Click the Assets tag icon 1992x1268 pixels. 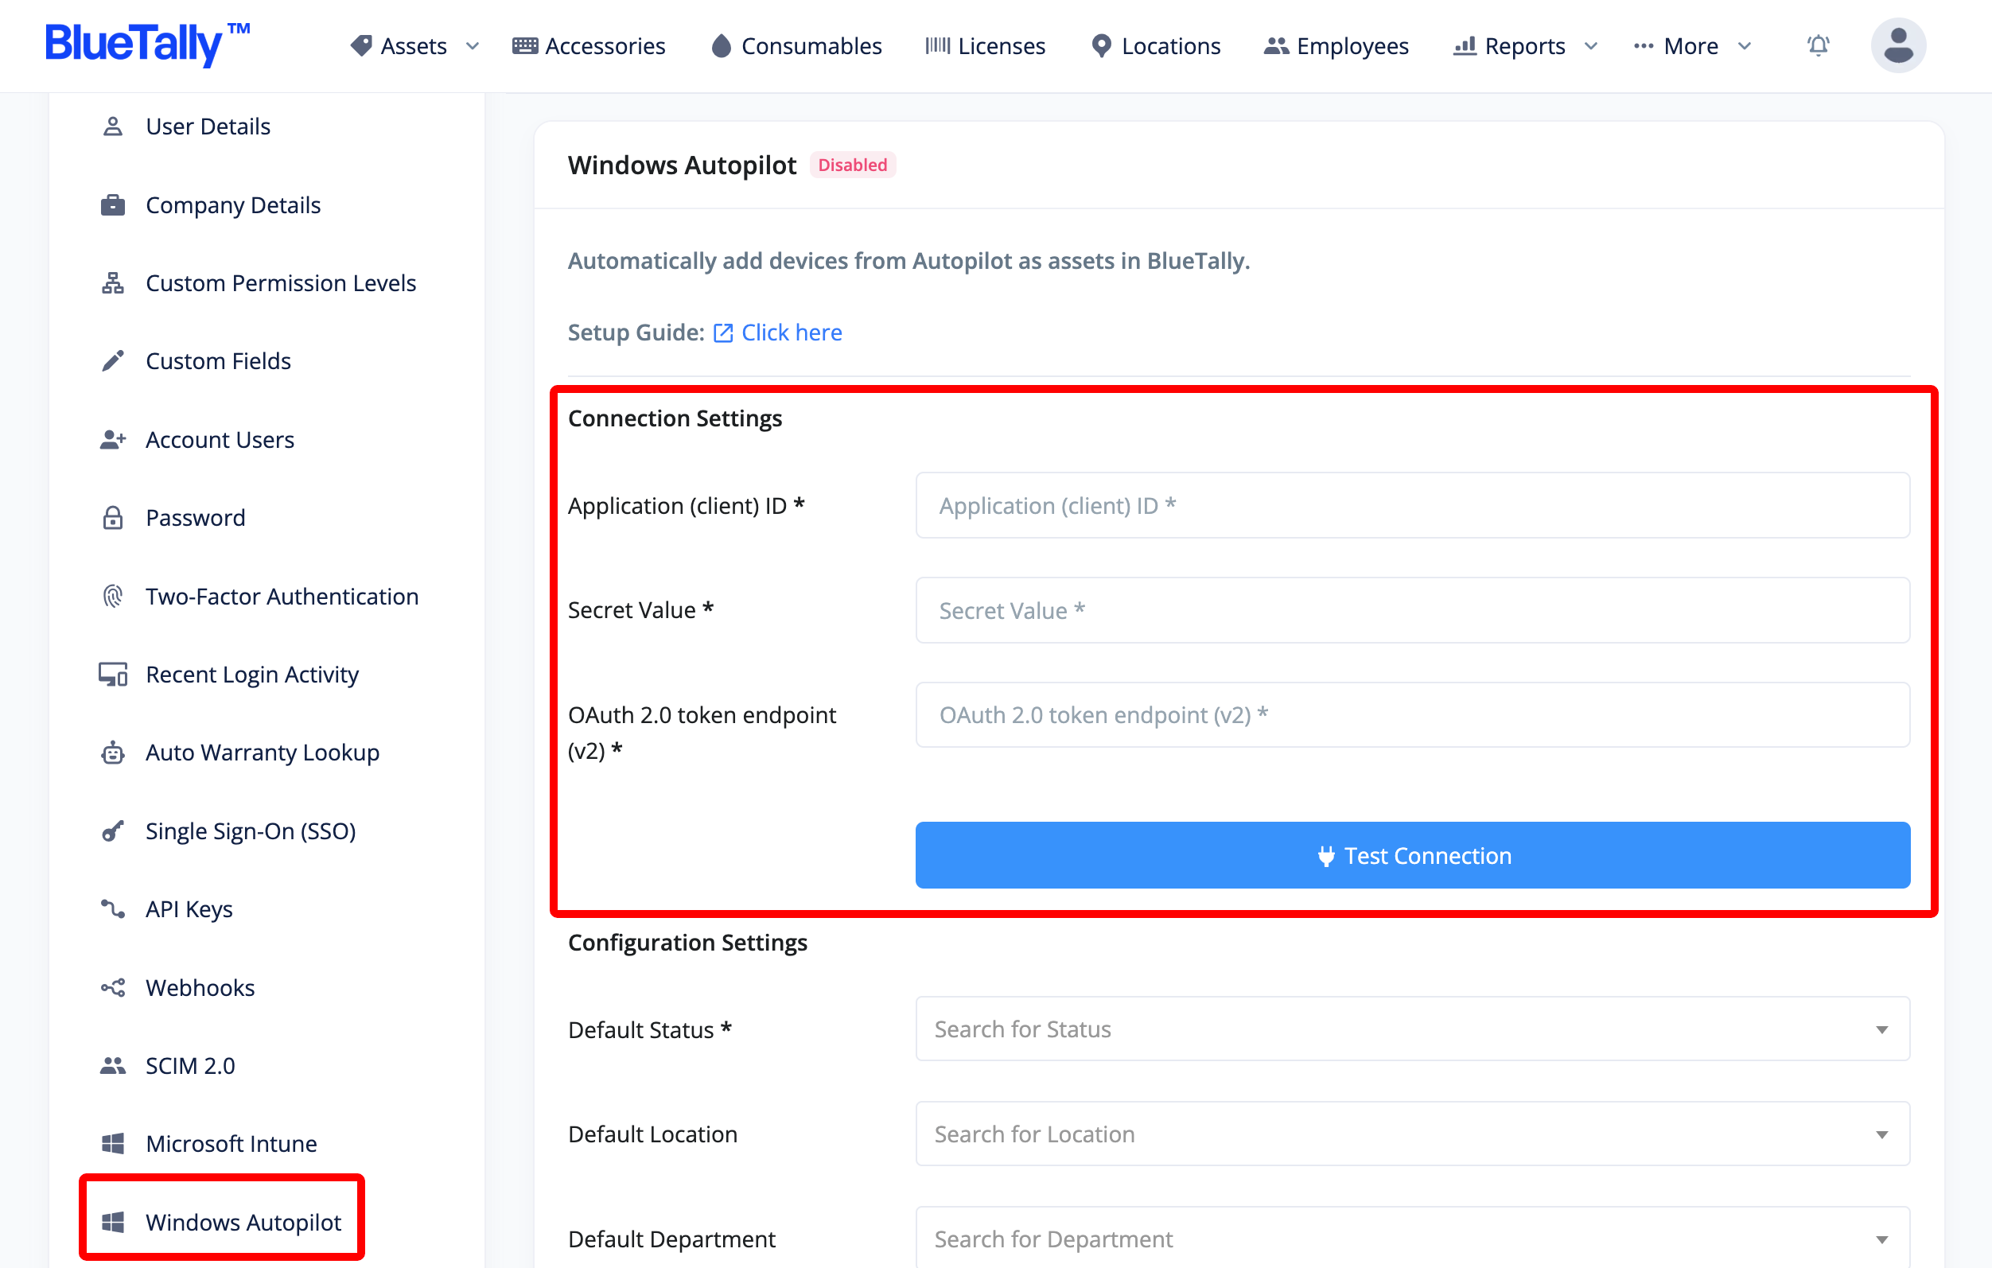pos(361,45)
